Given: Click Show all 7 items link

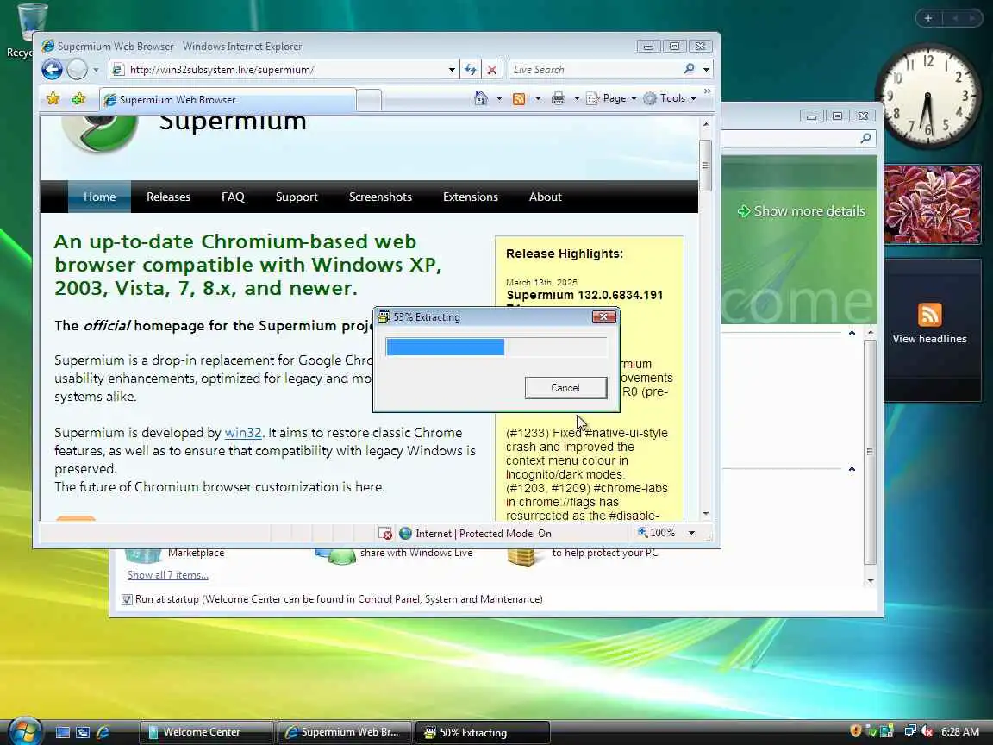Looking at the screenshot, I should [x=168, y=575].
